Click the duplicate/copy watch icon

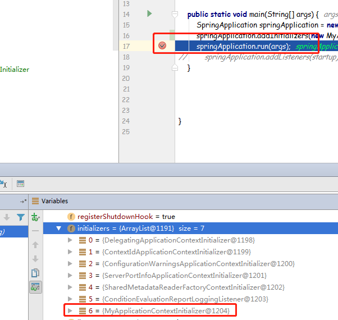point(35,273)
